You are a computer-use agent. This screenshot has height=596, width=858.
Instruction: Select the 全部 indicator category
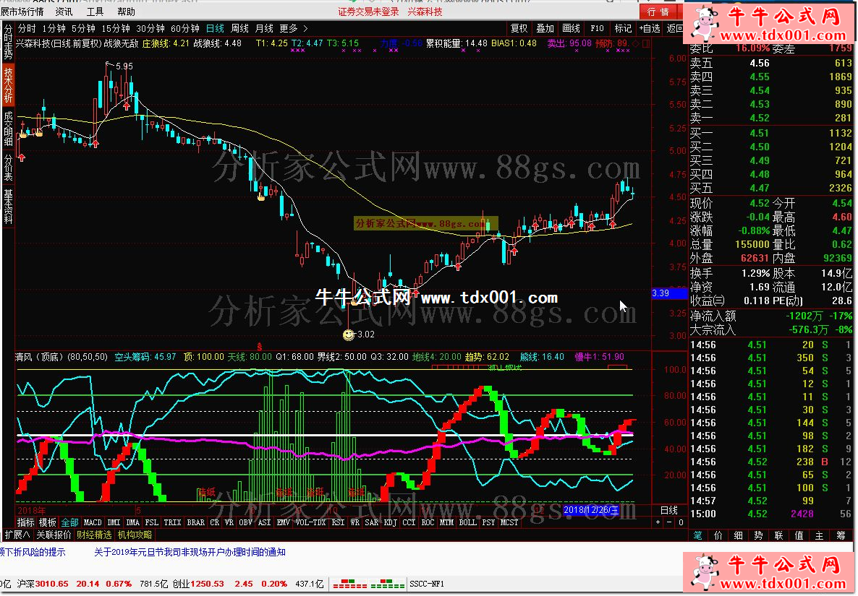70,522
